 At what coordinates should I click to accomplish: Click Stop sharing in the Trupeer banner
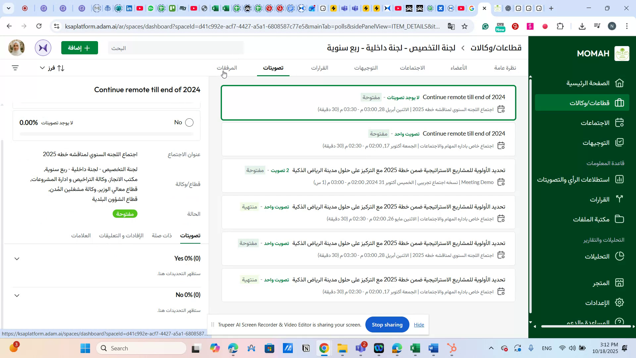(x=387, y=325)
